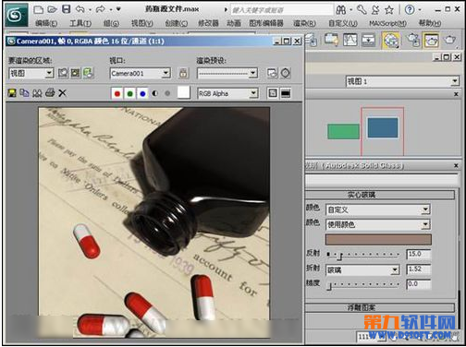This screenshot has width=466, height=347.
Task: Save the rendered image with the disk icon
Action: [x=12, y=93]
